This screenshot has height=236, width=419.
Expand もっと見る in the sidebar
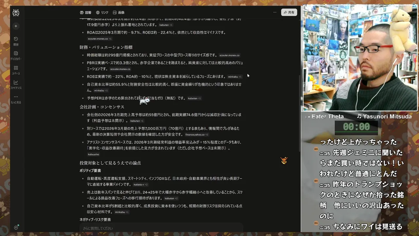16,99
